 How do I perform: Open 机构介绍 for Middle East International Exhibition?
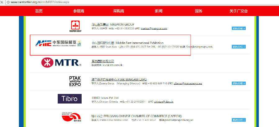tap(239, 47)
